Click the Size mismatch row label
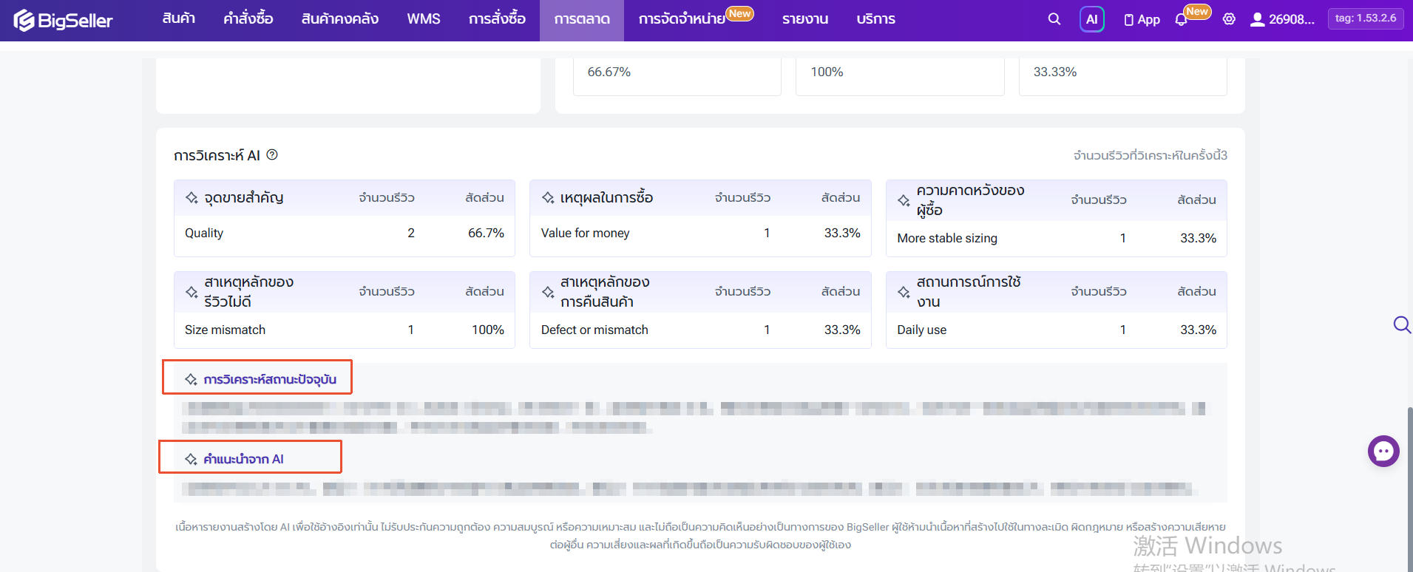1413x572 pixels. click(225, 330)
